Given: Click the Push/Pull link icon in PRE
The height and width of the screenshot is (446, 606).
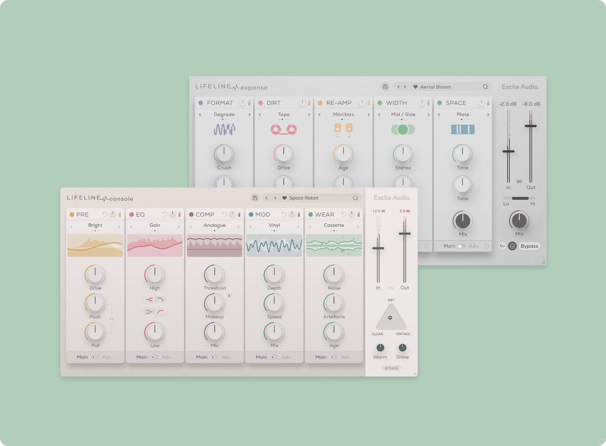Looking at the screenshot, I should point(111,319).
